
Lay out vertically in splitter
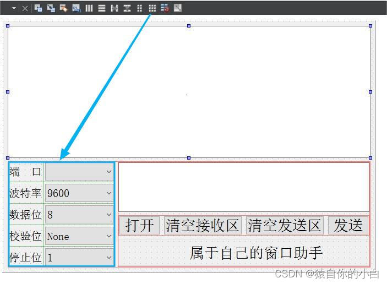(x=127, y=8)
